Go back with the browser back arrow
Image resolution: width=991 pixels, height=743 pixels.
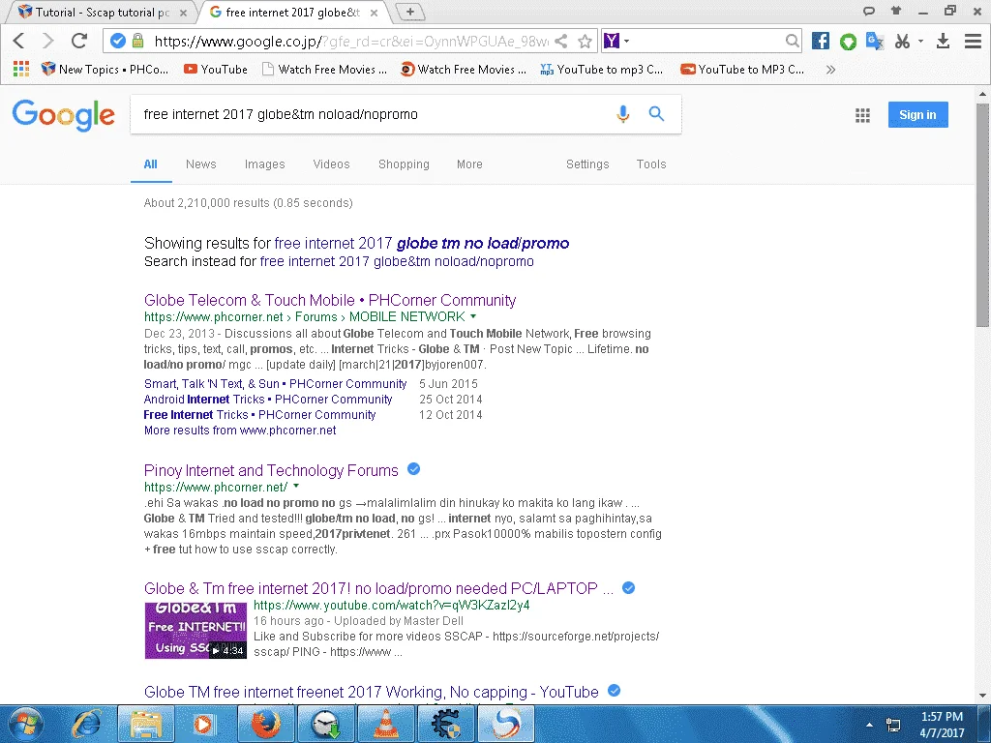[x=19, y=41]
